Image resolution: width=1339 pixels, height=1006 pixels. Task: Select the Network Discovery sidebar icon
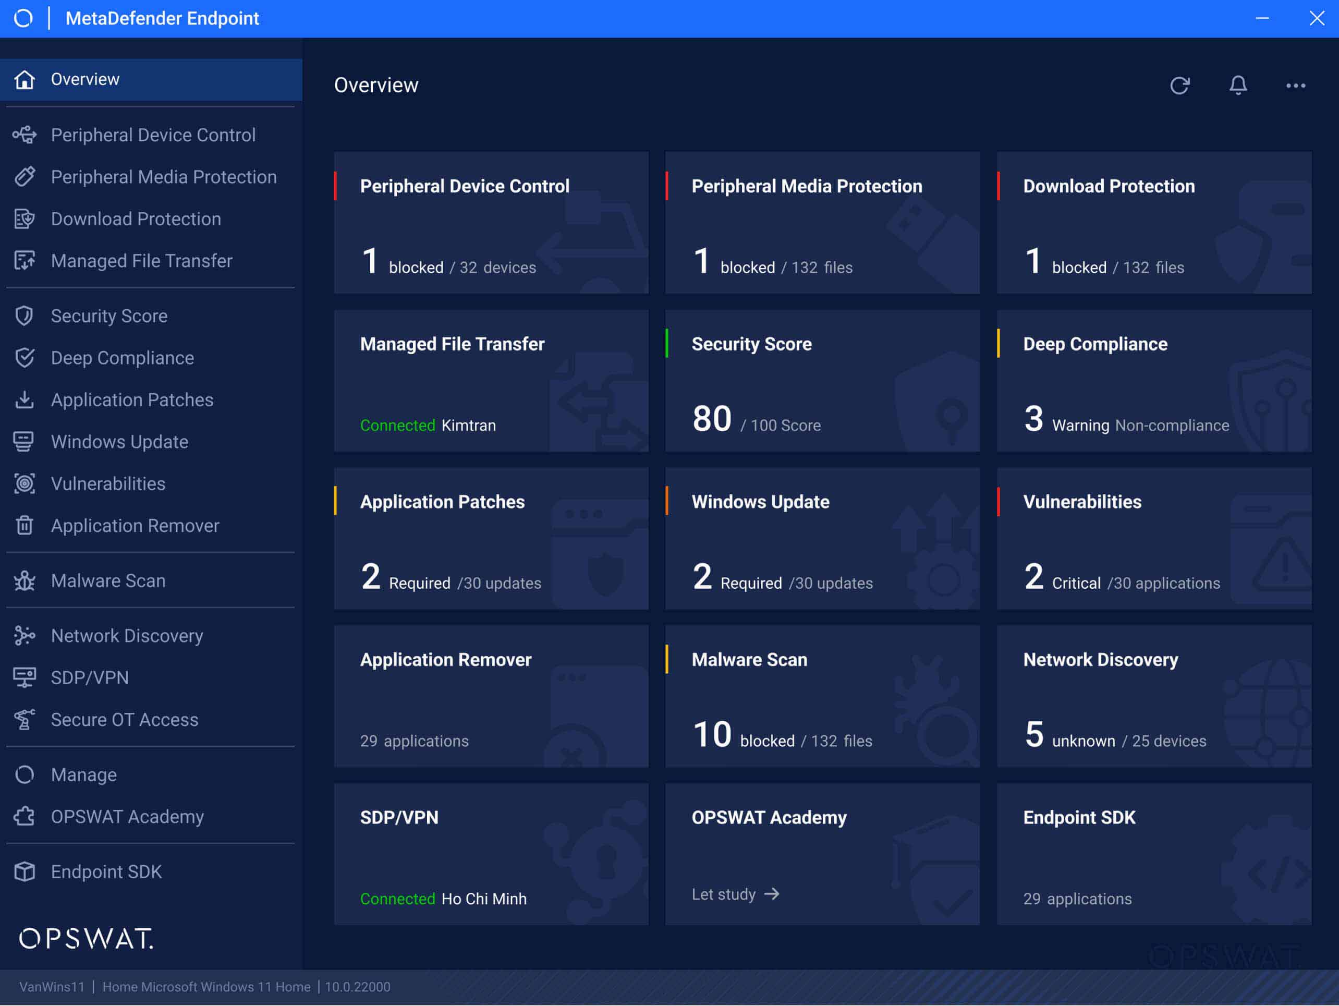point(24,635)
